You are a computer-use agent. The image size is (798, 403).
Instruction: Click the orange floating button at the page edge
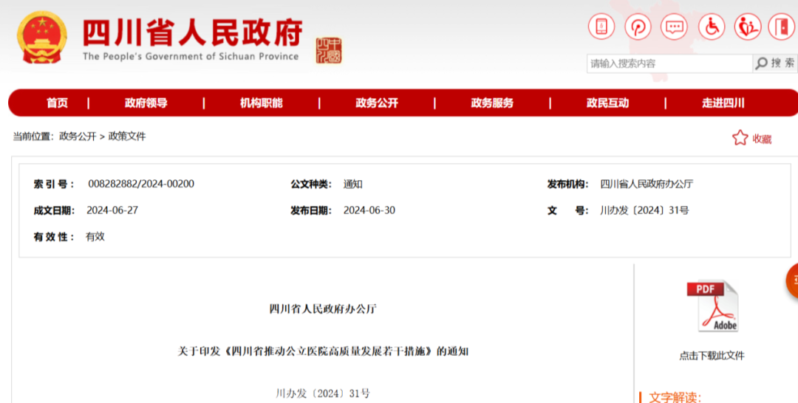792,280
